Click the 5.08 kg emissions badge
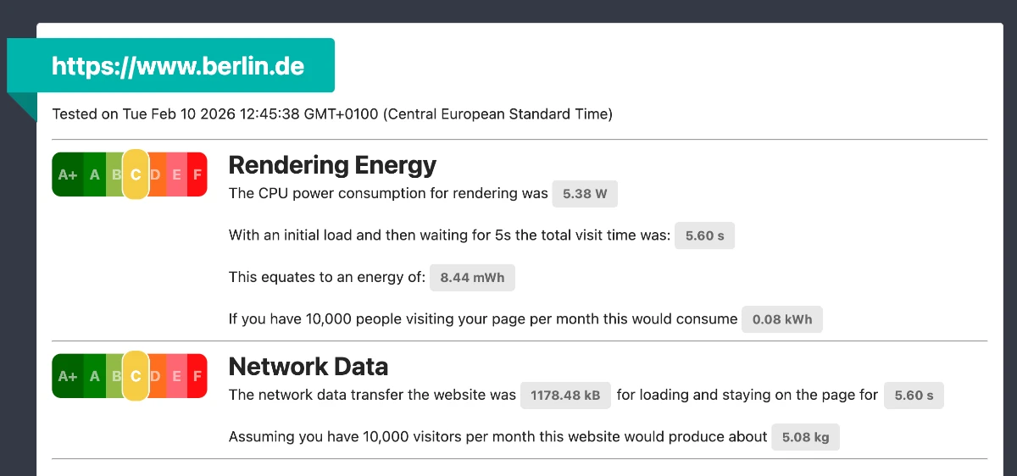1017x476 pixels. click(805, 437)
